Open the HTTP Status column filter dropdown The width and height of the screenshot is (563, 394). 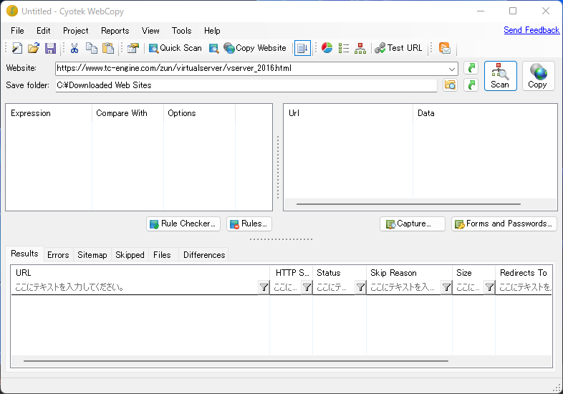pyautogui.click(x=307, y=287)
